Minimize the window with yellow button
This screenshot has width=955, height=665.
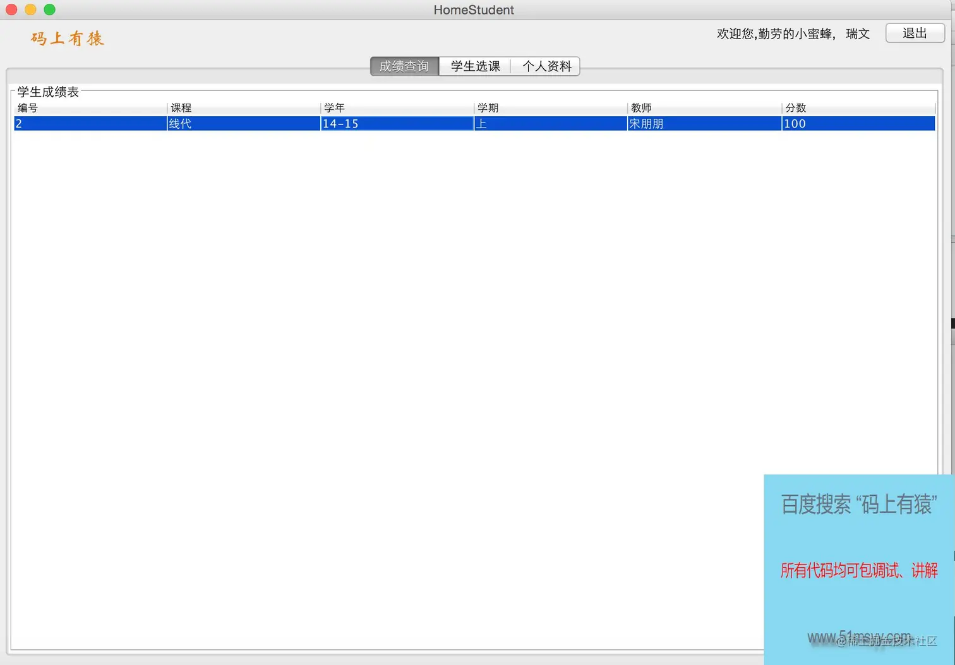tap(30, 9)
